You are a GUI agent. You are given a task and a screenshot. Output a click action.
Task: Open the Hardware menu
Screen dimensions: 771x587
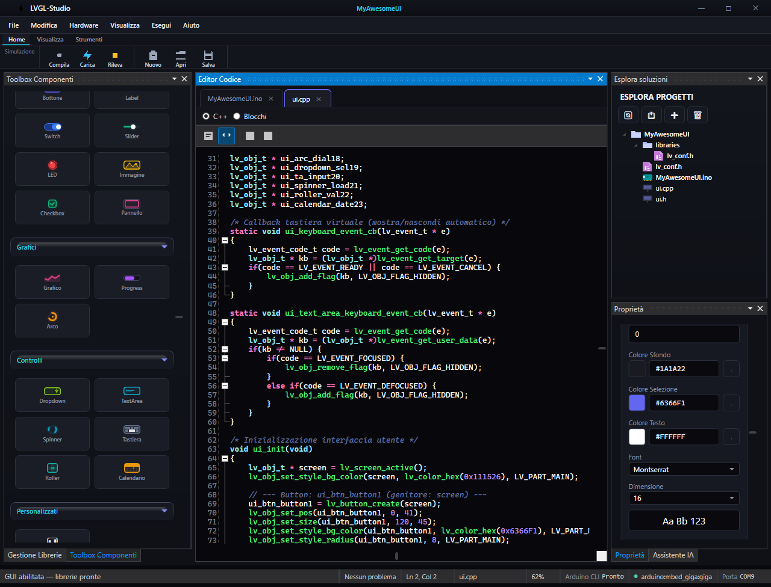(x=84, y=25)
